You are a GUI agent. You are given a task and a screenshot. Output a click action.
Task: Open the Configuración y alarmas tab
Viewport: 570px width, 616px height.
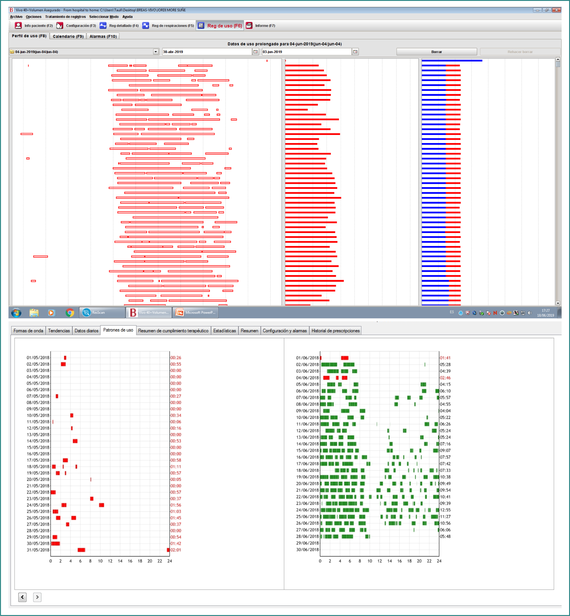[x=285, y=330]
